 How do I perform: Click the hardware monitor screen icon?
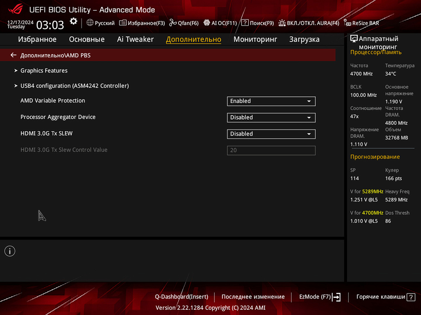[x=354, y=39]
